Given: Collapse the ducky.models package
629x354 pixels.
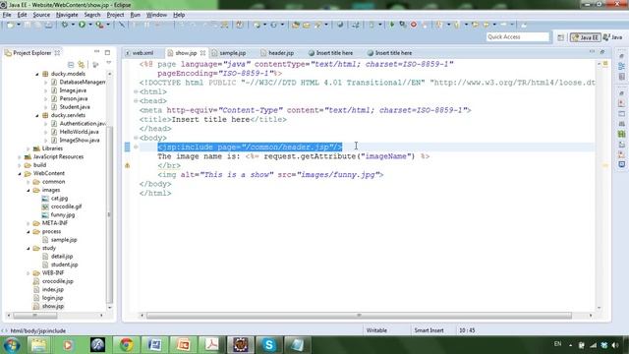Looking at the screenshot, I should (x=37, y=75).
